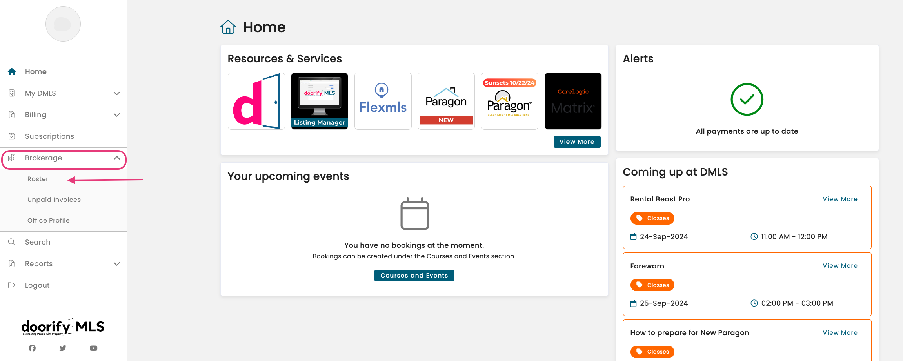This screenshot has height=361, width=903.
Task: Open Roster under Brokerage
Action: click(x=38, y=179)
